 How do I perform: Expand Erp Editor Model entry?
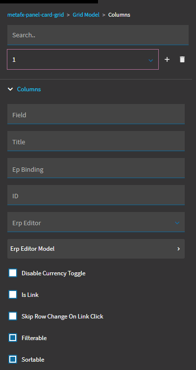pos(96,249)
